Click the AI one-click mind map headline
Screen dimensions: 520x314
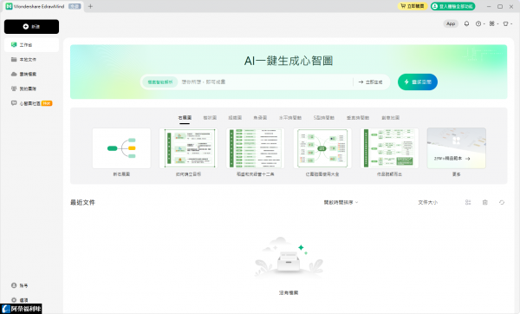tap(289, 61)
